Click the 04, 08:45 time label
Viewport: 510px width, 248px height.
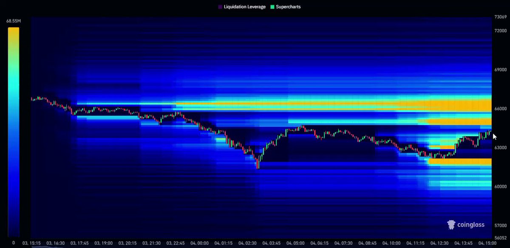[x=367, y=243]
